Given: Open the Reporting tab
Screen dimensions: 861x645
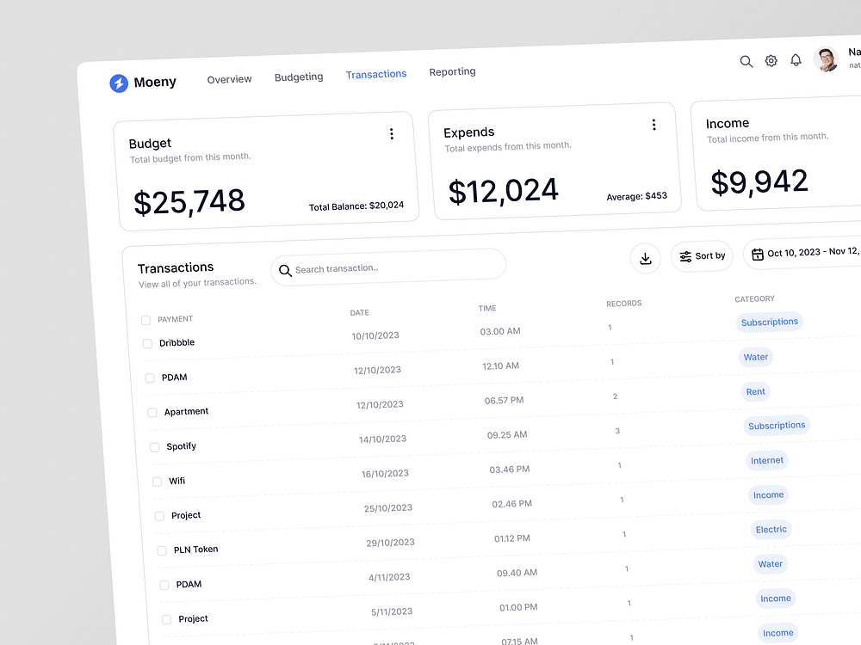Looking at the screenshot, I should coord(452,71).
